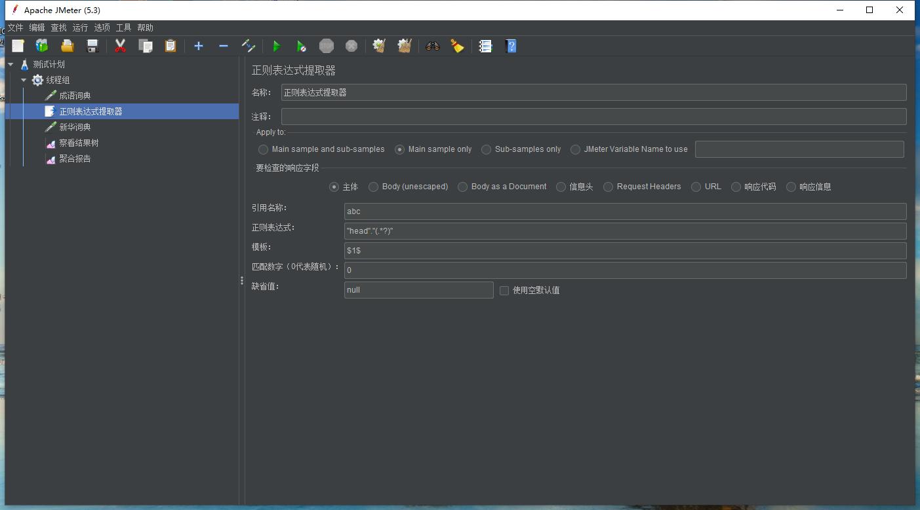
Task: Select Body as a Document option
Action: (x=462, y=187)
